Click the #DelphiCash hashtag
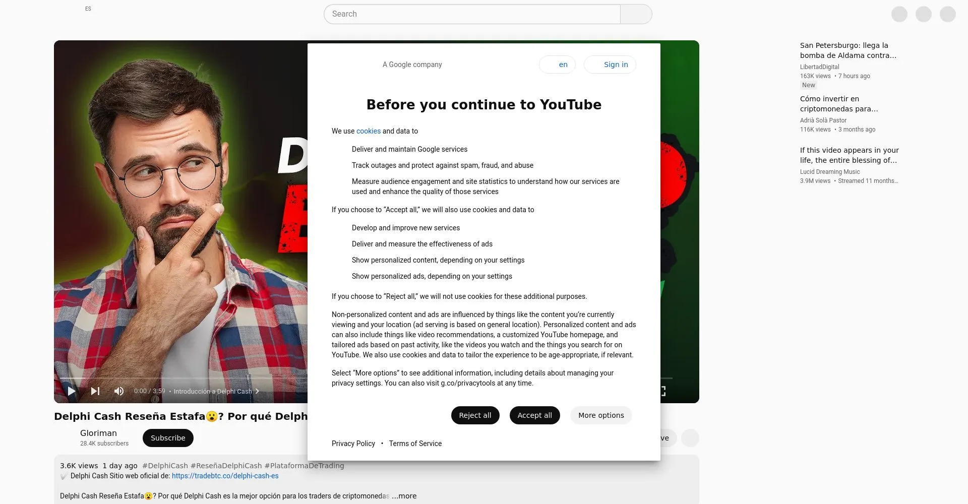The image size is (968, 504). 165,466
